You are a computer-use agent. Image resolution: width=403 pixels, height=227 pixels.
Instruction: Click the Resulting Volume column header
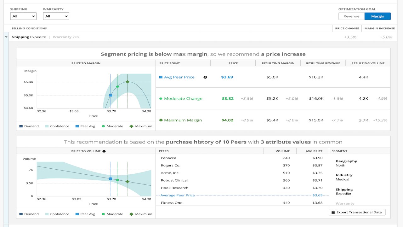point(368,63)
